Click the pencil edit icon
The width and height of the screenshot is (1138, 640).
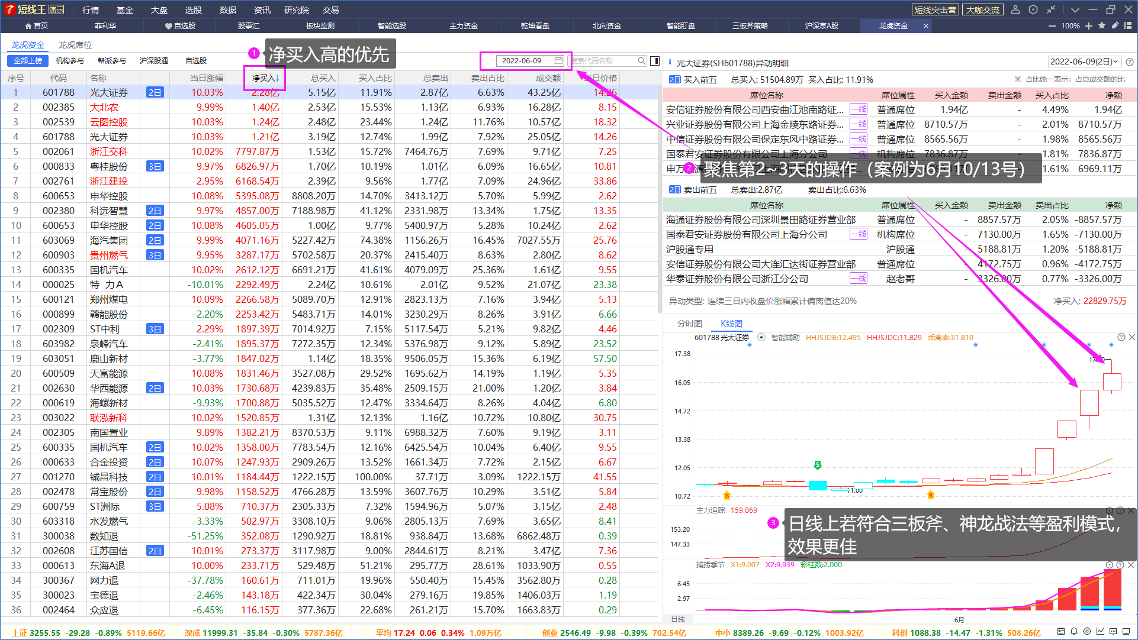click(1115, 25)
